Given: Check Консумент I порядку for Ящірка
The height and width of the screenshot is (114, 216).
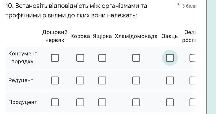Looking at the screenshot, I should 102,58.
